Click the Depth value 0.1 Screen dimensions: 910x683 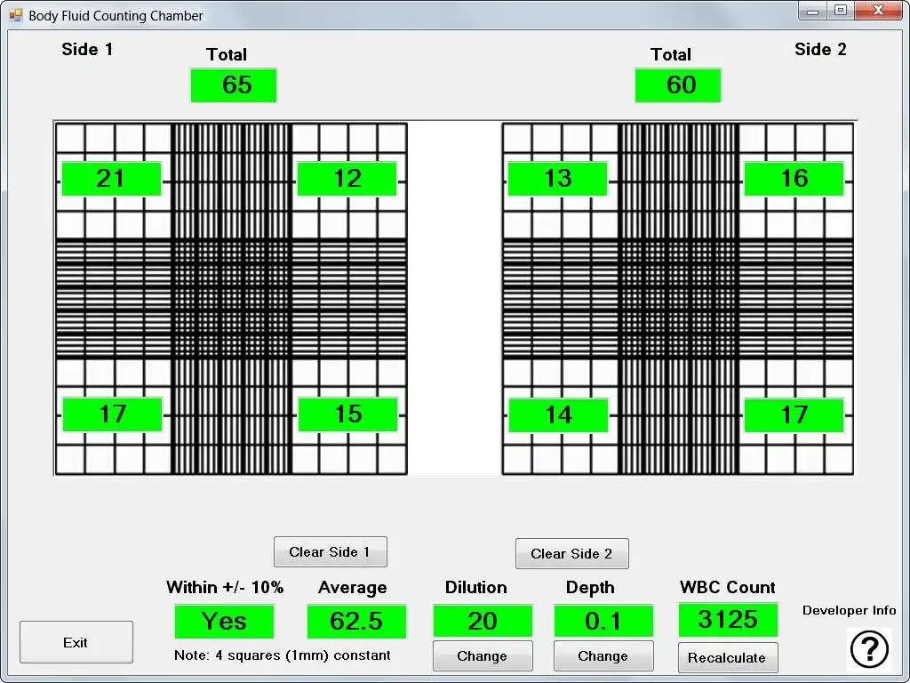coord(603,622)
